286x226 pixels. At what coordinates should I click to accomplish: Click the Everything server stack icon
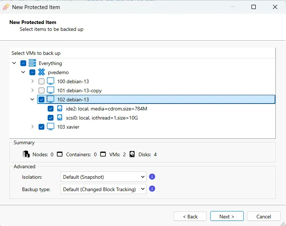click(x=32, y=63)
